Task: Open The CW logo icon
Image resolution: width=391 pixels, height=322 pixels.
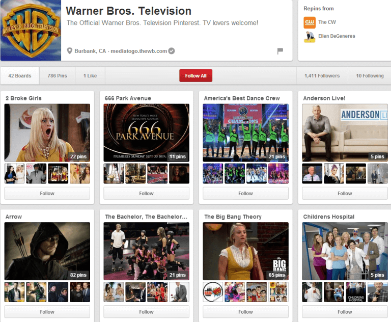Action: [x=310, y=22]
